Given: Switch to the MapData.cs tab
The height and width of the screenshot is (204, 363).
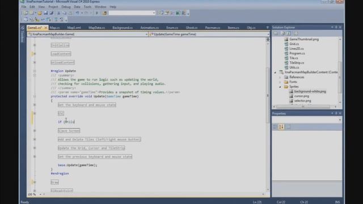Looking at the screenshot, I should pos(96,28).
